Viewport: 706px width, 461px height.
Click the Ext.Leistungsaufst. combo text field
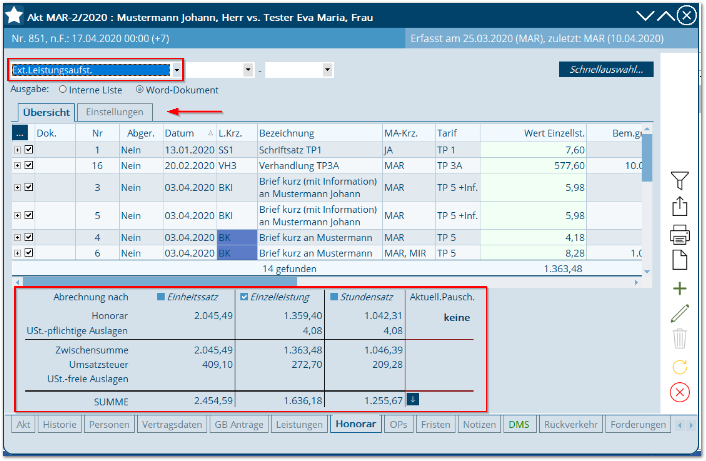tap(91, 70)
